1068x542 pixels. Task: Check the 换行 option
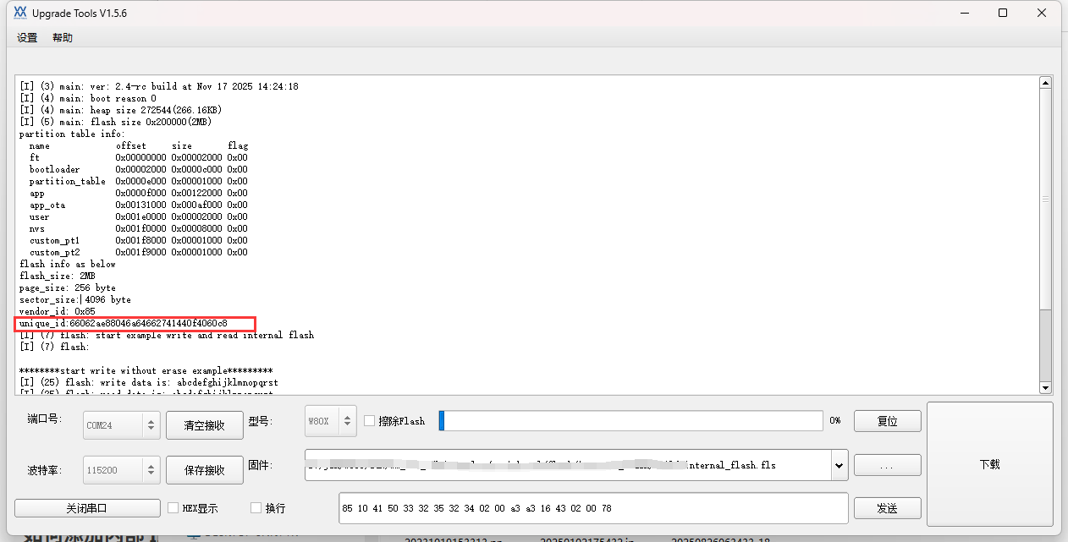256,508
